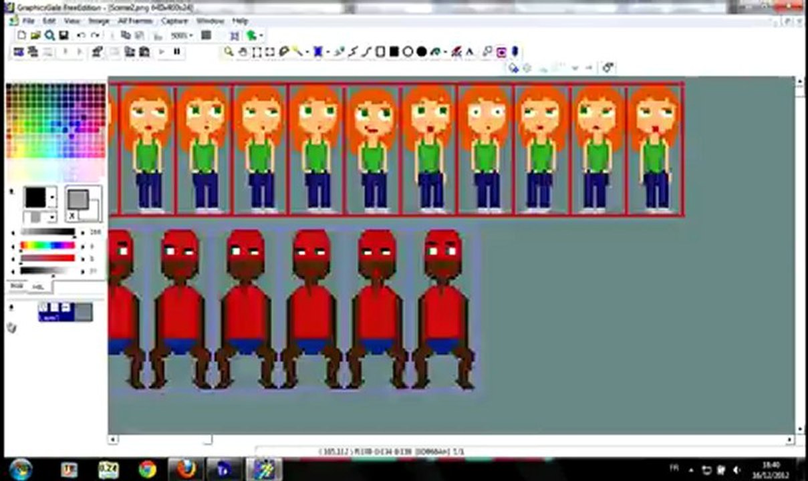Screen dimensions: 808x481
Task: Open the File menu
Action: tap(28, 21)
